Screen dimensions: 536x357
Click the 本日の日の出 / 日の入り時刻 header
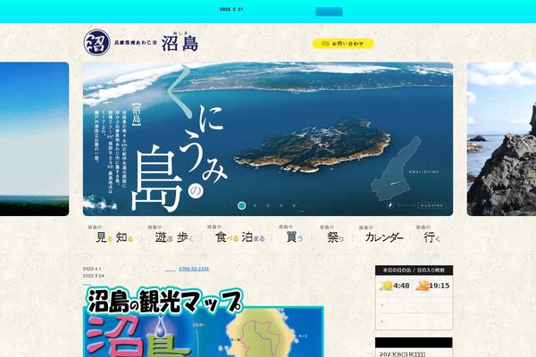click(x=414, y=270)
